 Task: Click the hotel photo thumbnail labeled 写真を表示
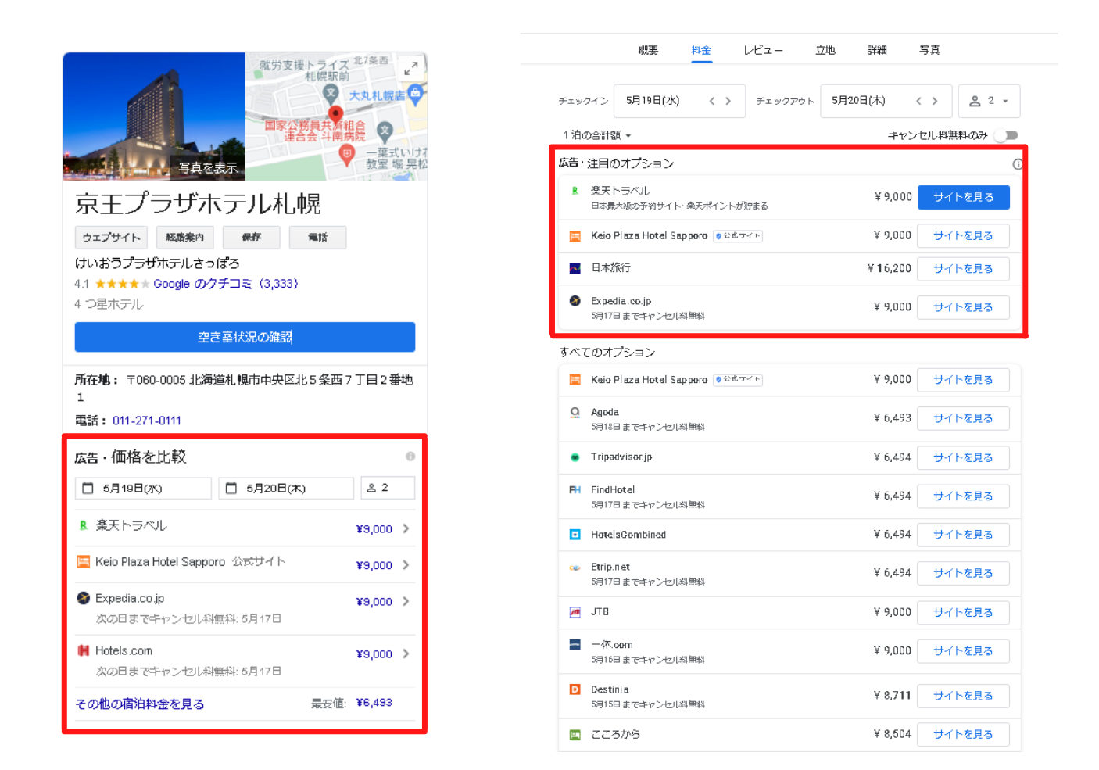[x=154, y=116]
